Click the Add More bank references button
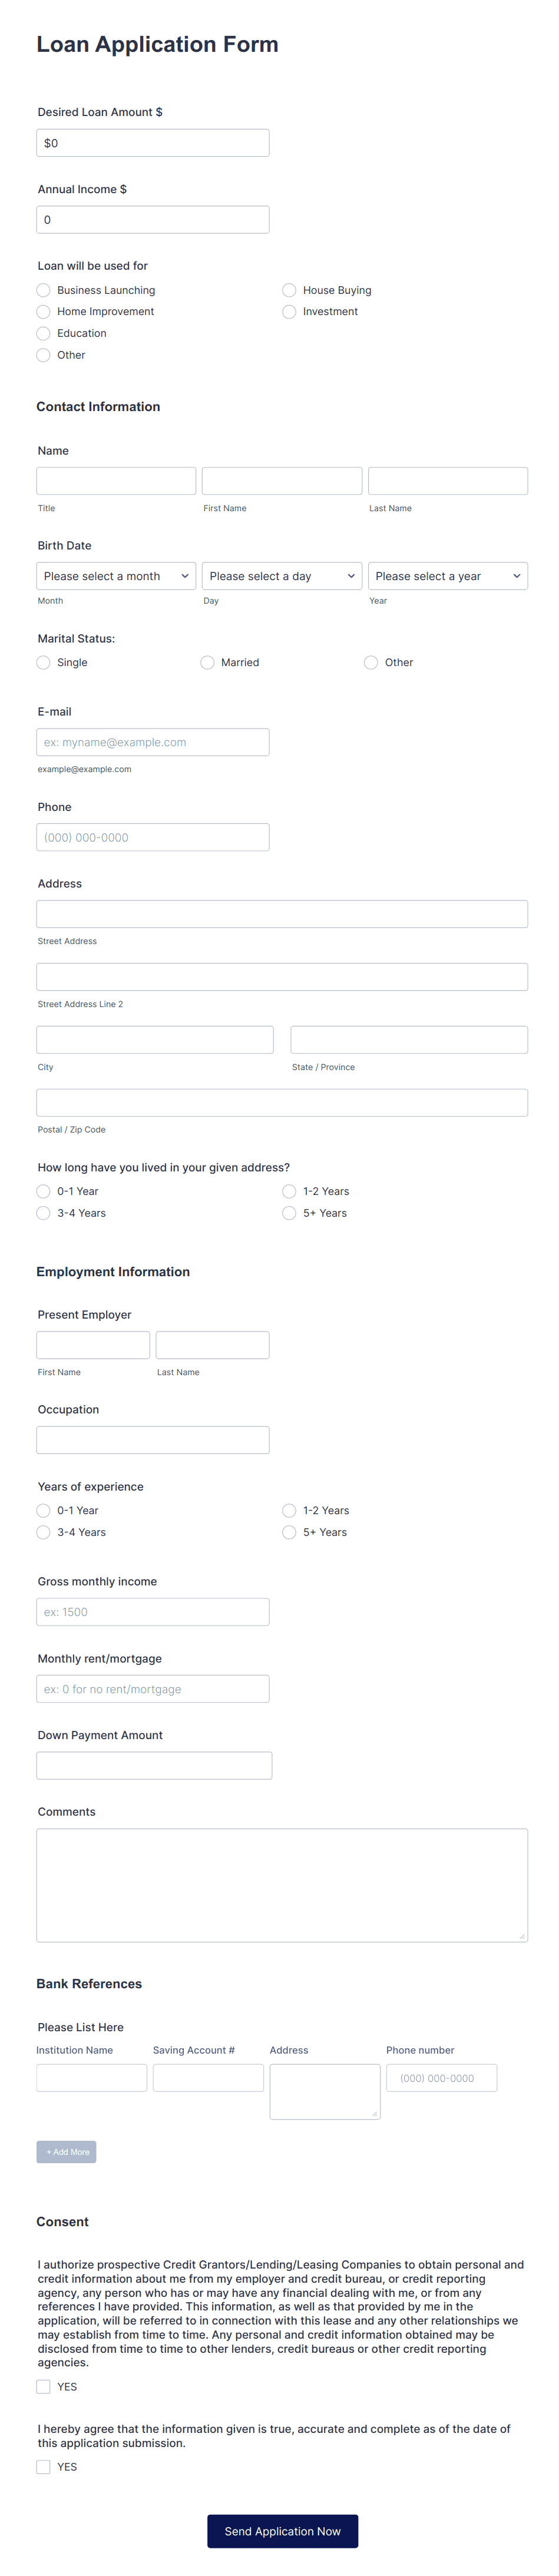Screen dimensions: 559x2576 coord(66,2151)
